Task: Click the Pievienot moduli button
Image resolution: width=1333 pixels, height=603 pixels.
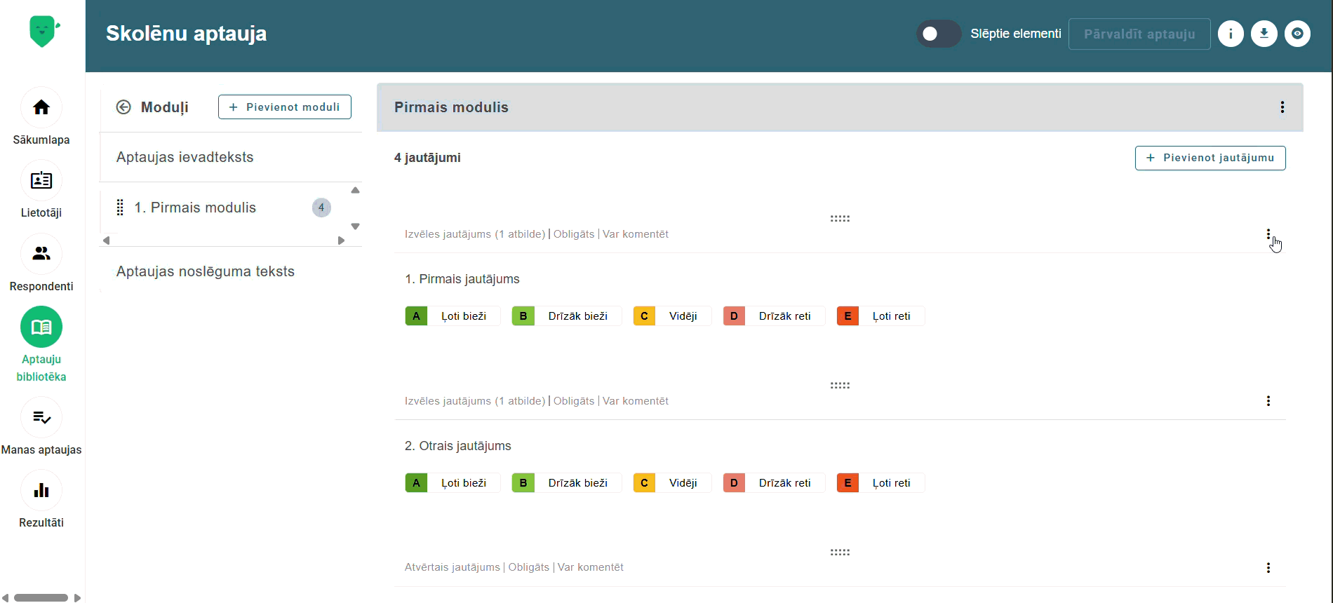Action: pyautogui.click(x=285, y=107)
